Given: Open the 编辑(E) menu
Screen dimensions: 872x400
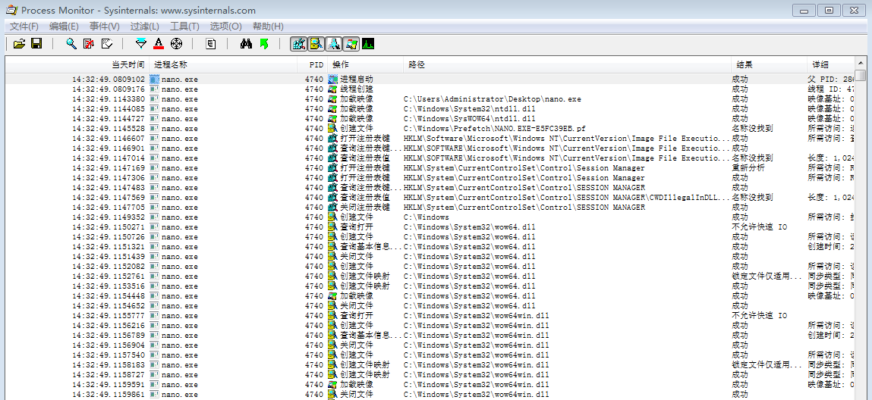Looking at the screenshot, I should point(64,26).
